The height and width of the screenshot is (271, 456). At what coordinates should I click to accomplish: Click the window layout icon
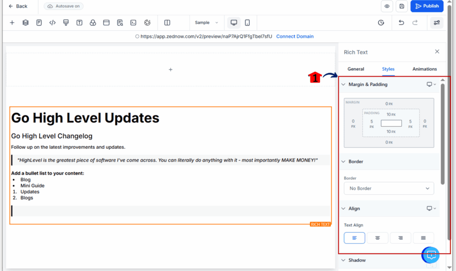(x=106, y=23)
